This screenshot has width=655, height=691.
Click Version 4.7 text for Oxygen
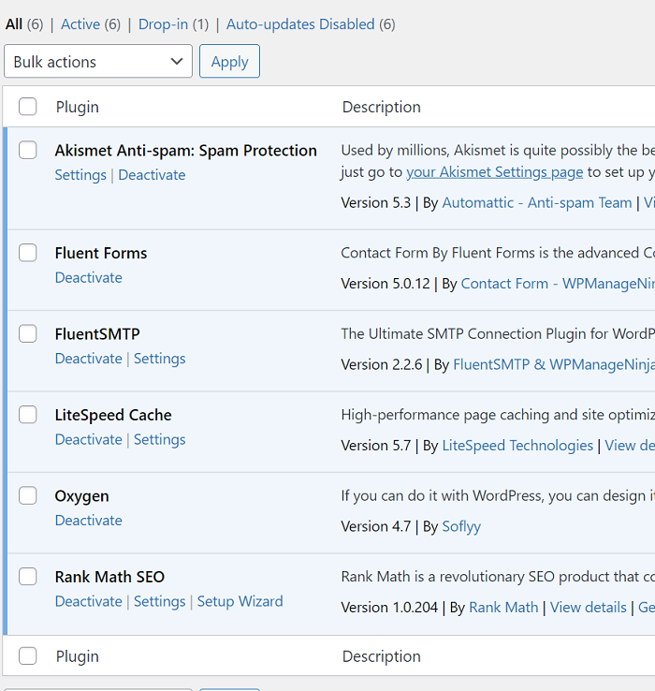tap(376, 526)
